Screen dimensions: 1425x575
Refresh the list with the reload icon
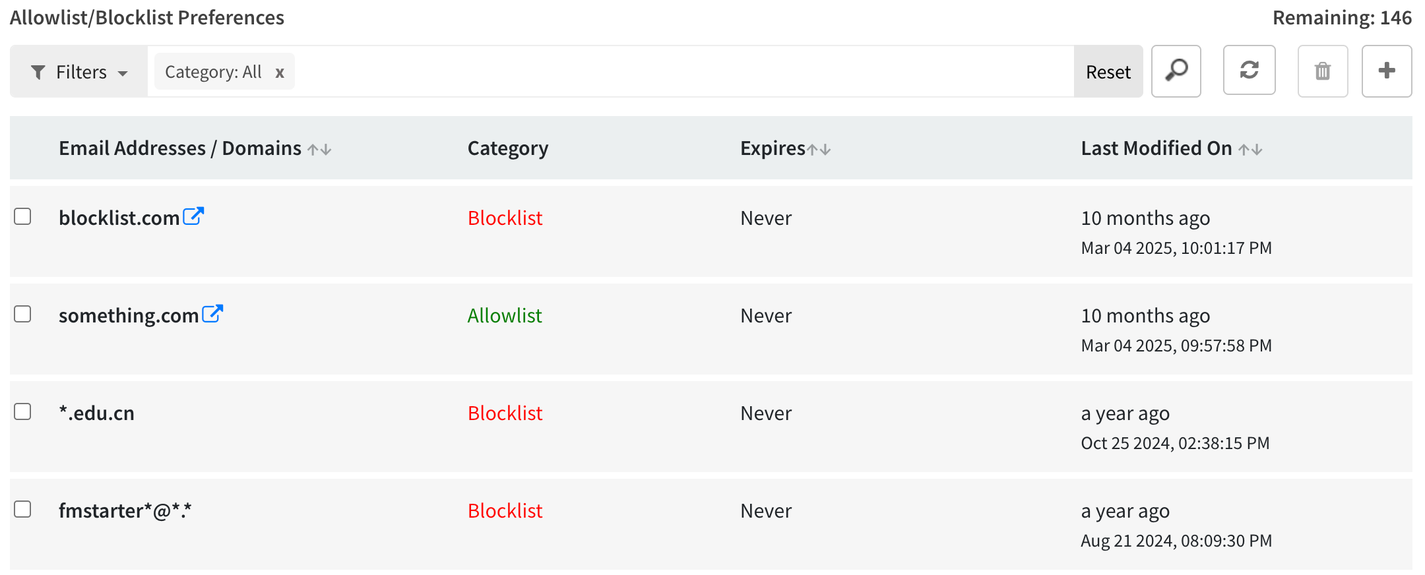point(1249,71)
